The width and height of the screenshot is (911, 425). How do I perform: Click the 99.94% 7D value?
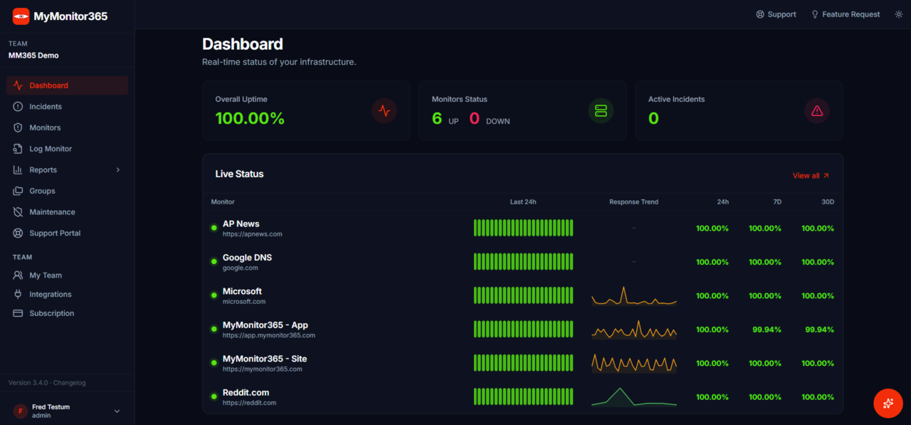pyautogui.click(x=767, y=330)
